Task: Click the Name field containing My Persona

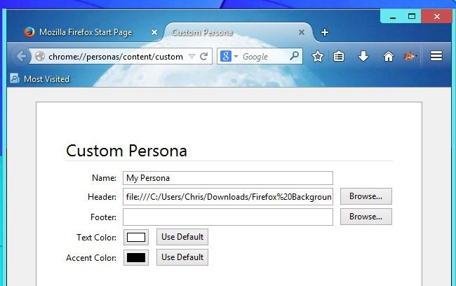Action: click(228, 178)
